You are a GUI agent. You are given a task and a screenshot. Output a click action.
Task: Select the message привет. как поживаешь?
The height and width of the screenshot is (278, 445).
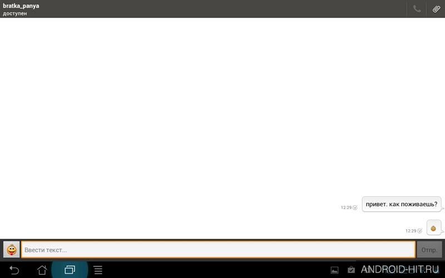point(401,204)
